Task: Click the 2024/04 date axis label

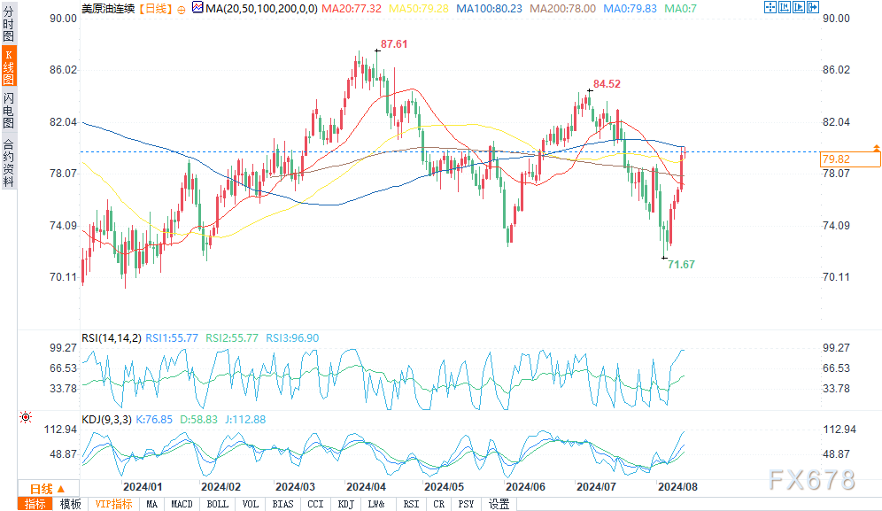Action: 367,487
